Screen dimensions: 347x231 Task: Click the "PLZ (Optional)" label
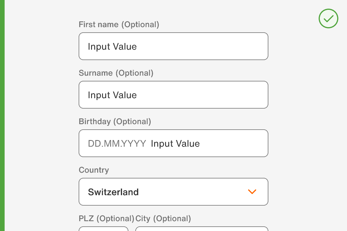coord(106,219)
